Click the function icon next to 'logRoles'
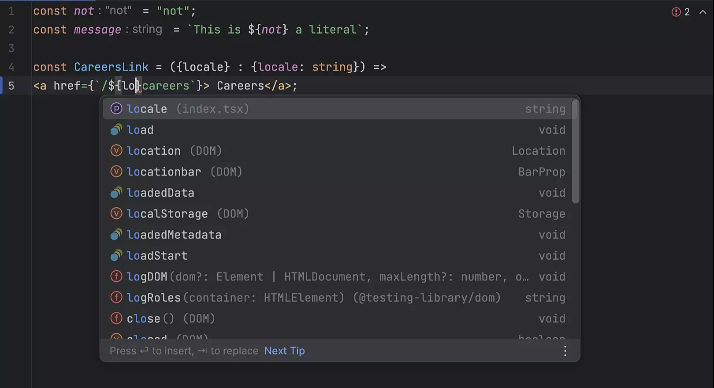The height and width of the screenshot is (388, 714). (x=116, y=298)
